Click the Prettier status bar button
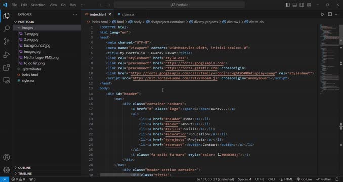The width and height of the screenshot is (343, 182). pos(324,179)
